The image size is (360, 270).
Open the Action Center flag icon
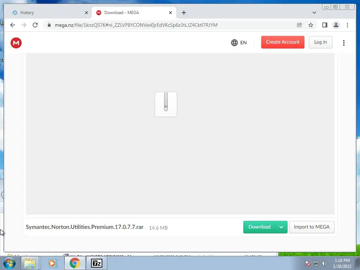(308, 263)
